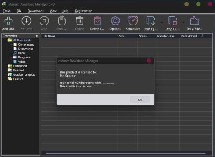The width and height of the screenshot is (215, 157).
Task: Click the Video film icon
Action: pos(15,62)
